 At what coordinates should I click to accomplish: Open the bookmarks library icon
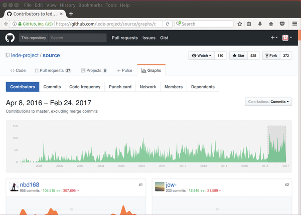click(x=249, y=24)
